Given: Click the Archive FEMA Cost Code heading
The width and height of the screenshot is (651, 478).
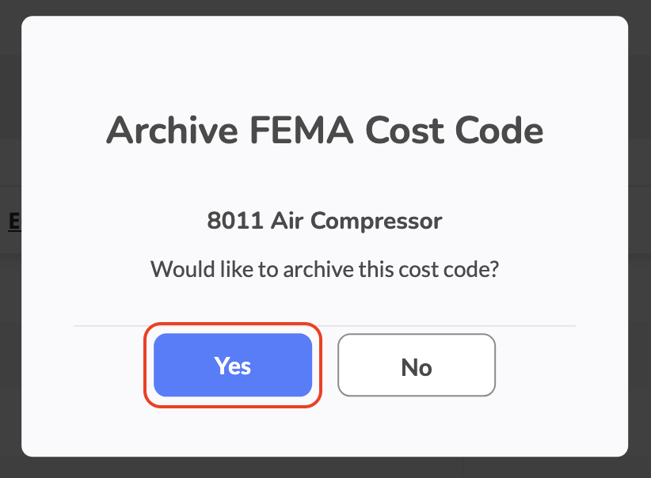Looking at the screenshot, I should tap(325, 131).
